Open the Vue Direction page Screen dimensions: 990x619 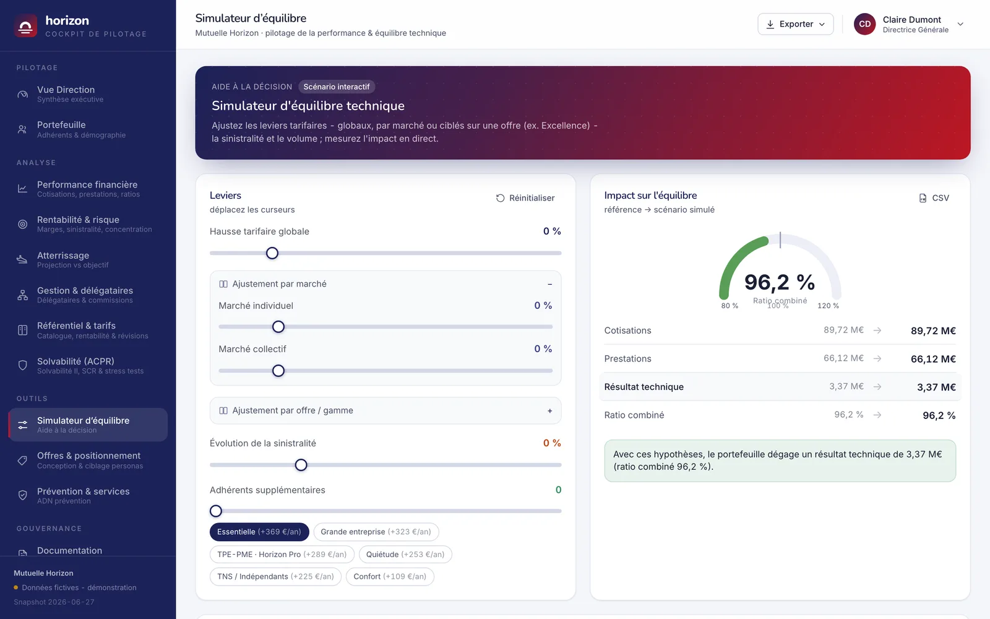tap(88, 94)
